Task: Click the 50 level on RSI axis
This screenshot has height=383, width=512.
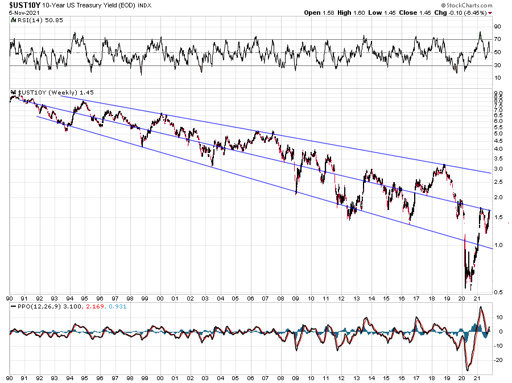Action: pyautogui.click(x=497, y=52)
